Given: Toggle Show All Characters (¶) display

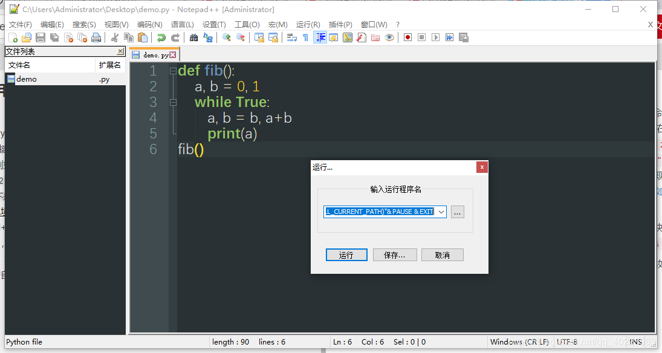Looking at the screenshot, I should (x=305, y=37).
